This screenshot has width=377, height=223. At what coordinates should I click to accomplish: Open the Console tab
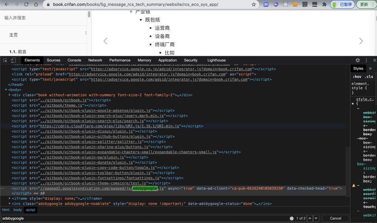(x=74, y=60)
